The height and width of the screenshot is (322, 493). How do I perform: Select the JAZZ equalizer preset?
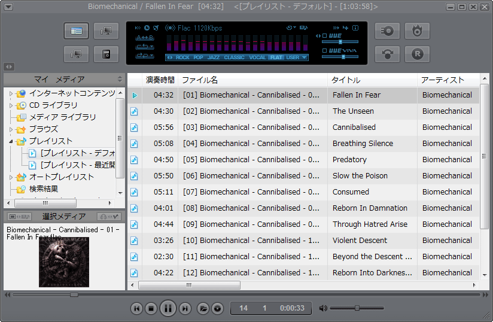click(214, 57)
